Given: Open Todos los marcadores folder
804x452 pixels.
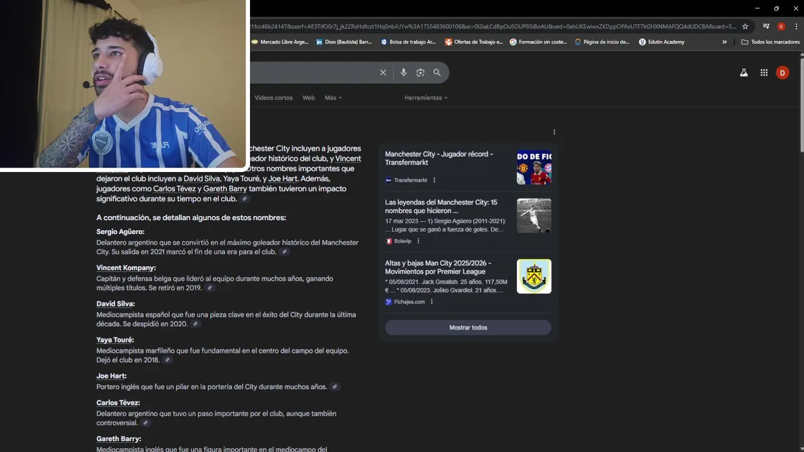Looking at the screenshot, I should (x=771, y=42).
